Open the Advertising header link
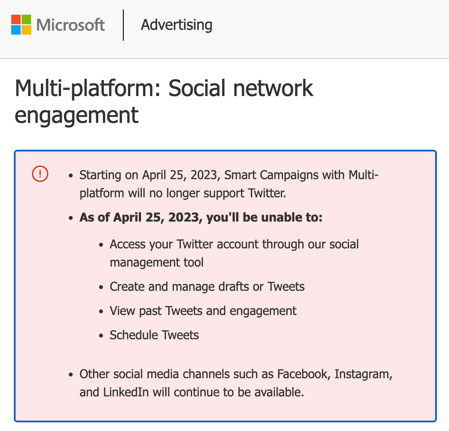 click(176, 25)
